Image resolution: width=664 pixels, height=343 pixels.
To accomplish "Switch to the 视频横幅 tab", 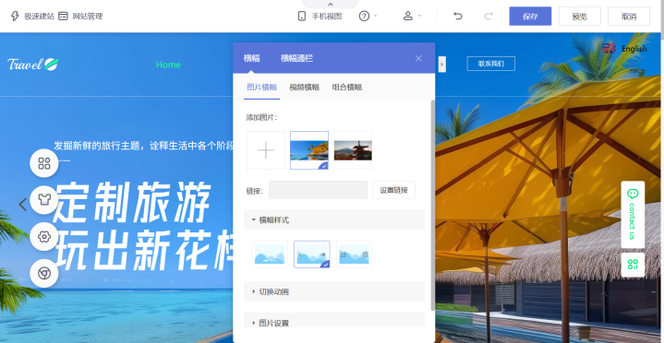I will (305, 88).
